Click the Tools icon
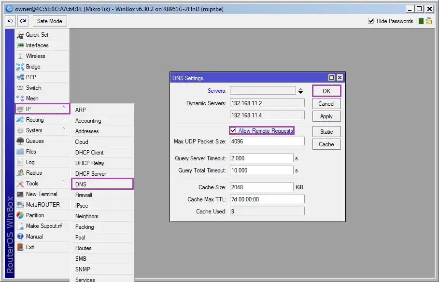439x282 pixels. point(20,183)
